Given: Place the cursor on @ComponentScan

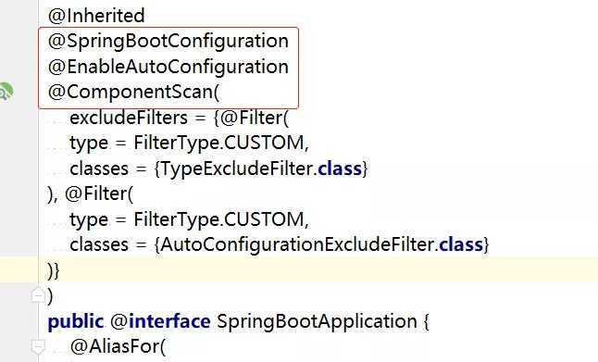Looking at the screenshot, I should [x=131, y=92].
